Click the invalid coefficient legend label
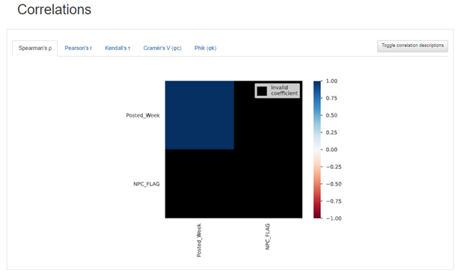This screenshot has height=279, width=467. tap(284, 91)
